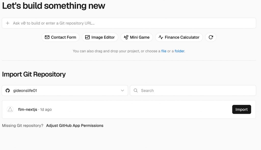Select the Finance Calculator suggestion
261x150 pixels.
[x=179, y=37]
